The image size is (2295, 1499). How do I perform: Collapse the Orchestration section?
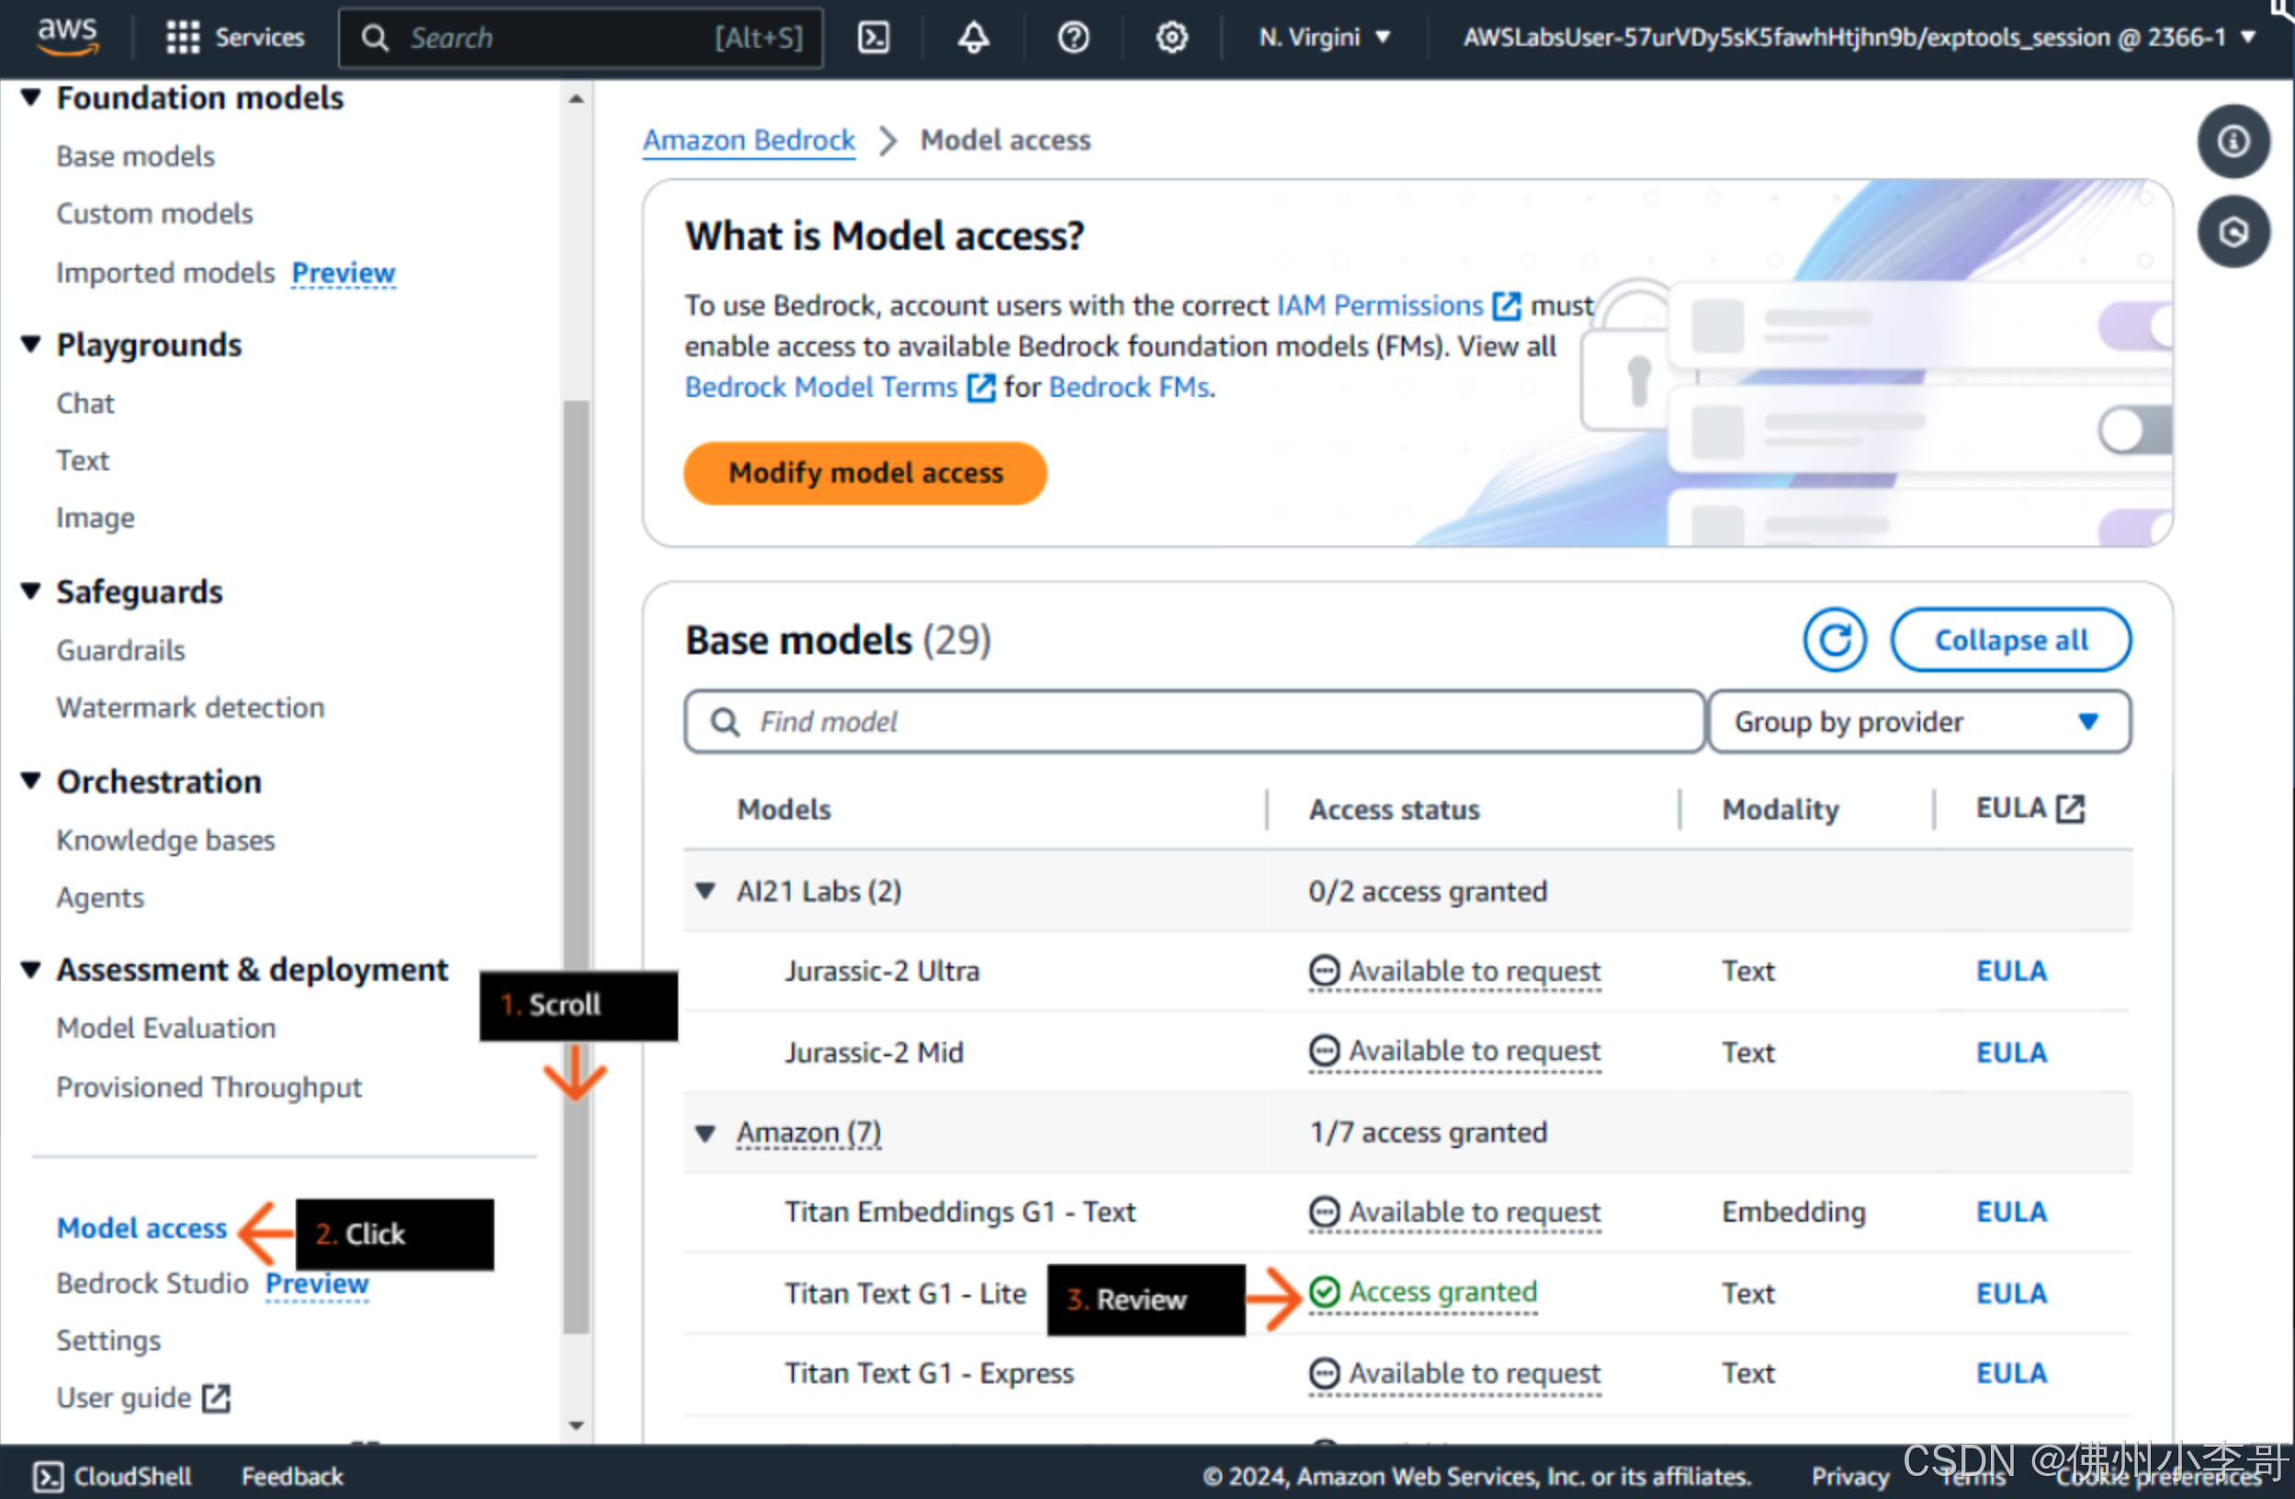[x=31, y=781]
